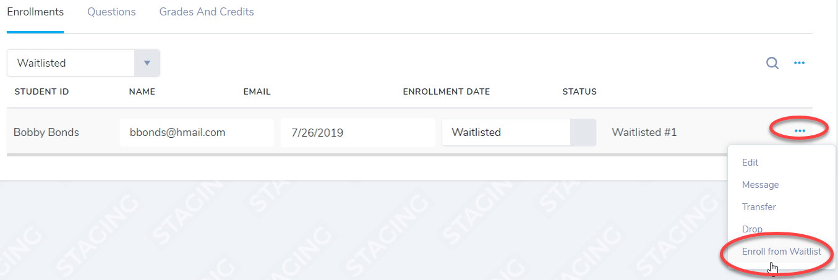Screen dimensions: 838x280
Task: Click the 7/26/2019 date field
Action: pyautogui.click(x=357, y=132)
